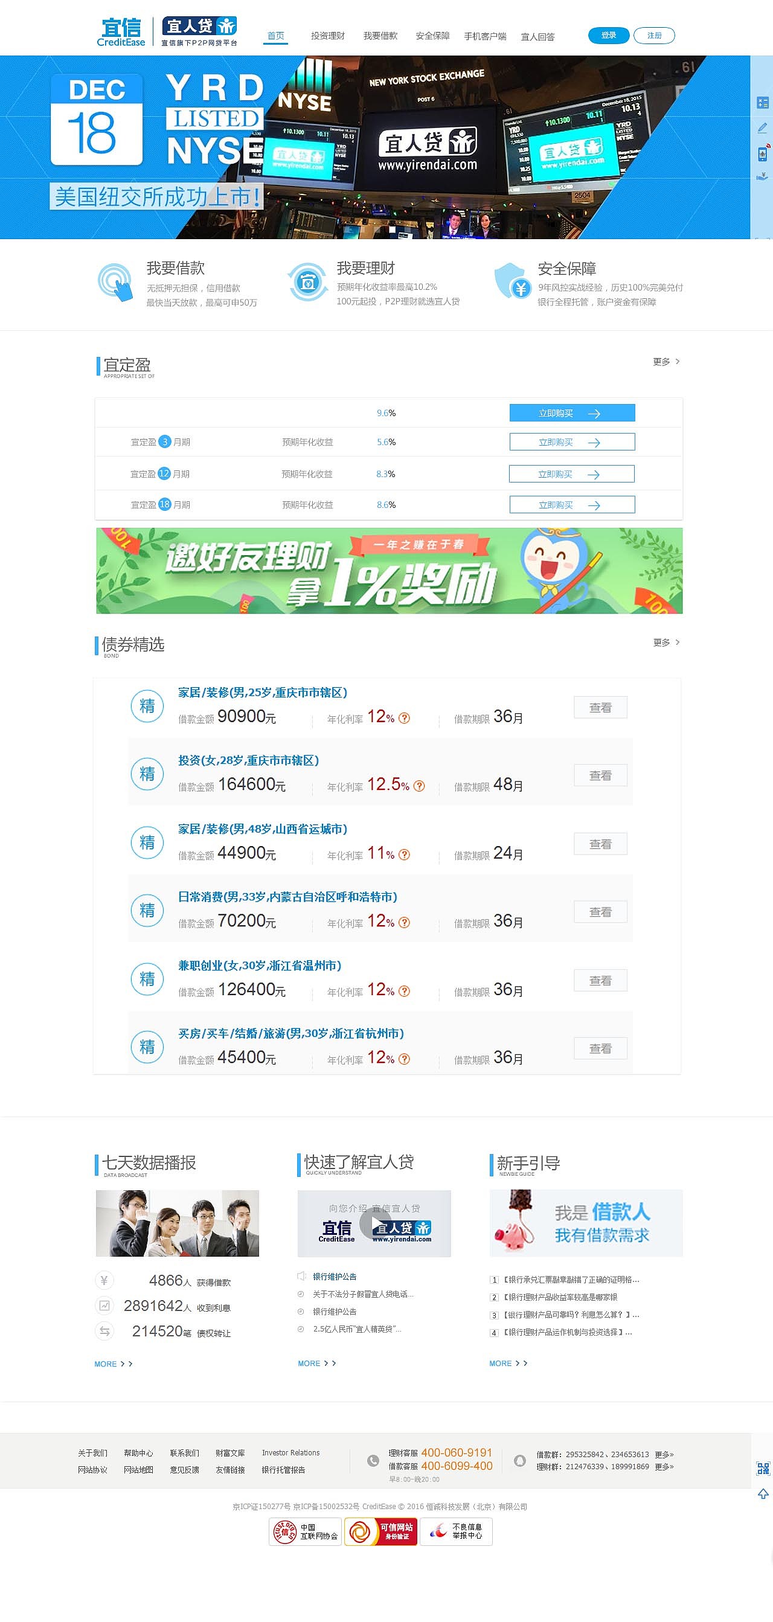Click the 注册 register button
The height and width of the screenshot is (1622, 773).
click(x=654, y=35)
